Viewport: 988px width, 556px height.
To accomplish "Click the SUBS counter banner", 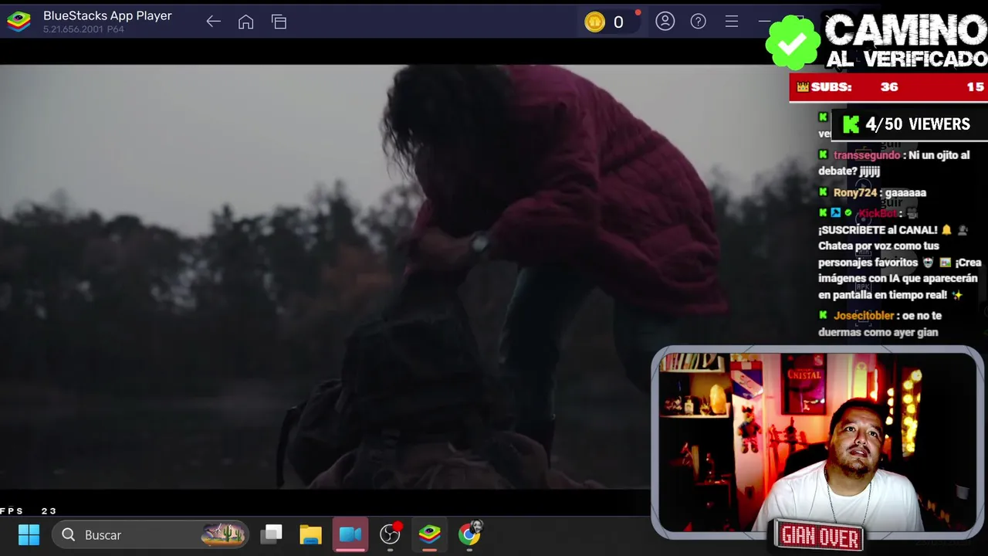I will (x=888, y=87).
